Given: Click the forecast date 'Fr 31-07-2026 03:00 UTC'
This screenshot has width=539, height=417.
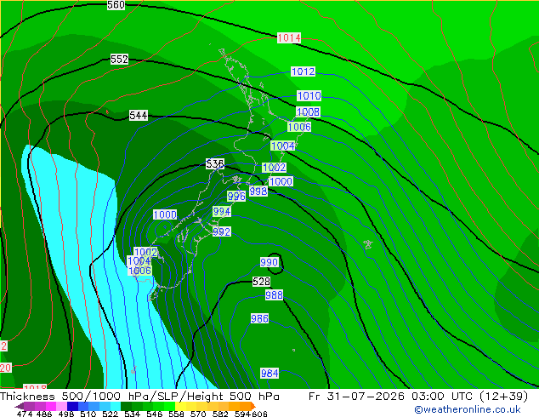Looking at the screenshot, I should coord(390,397).
